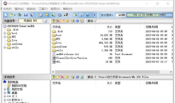Sort disc list by 日期/时间 column header
Image resolution: width=175 pixels, height=103 pixels.
tap(152, 27)
